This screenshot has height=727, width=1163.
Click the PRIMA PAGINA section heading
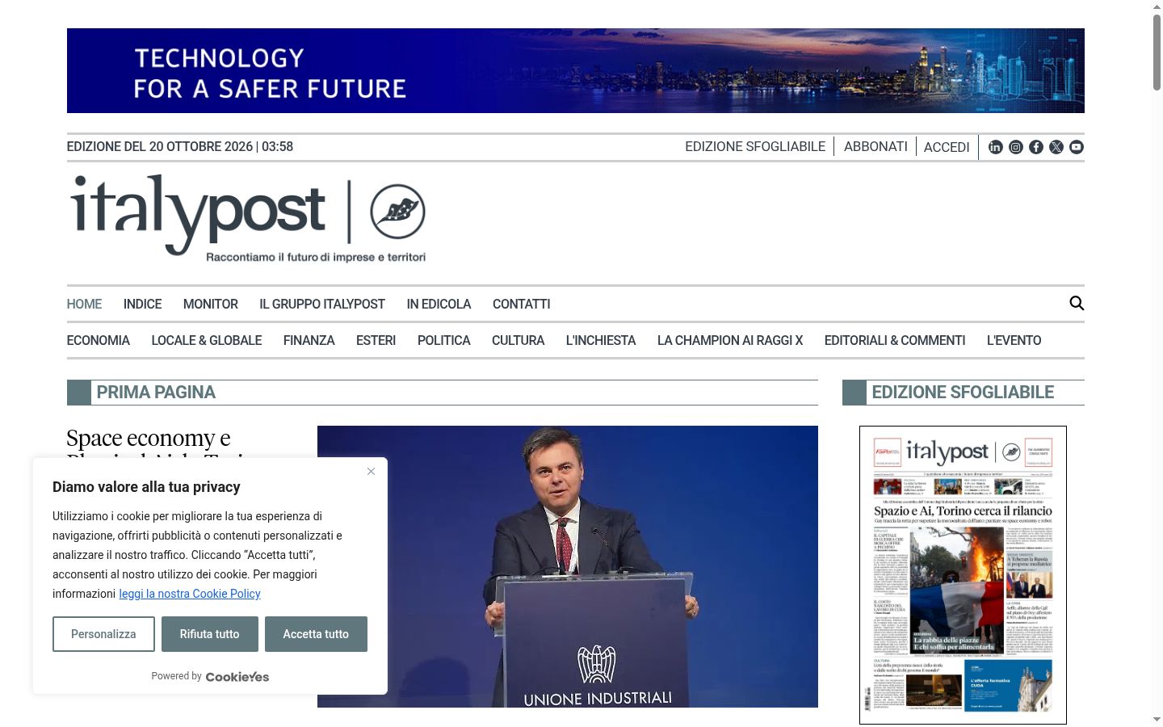[x=156, y=393]
